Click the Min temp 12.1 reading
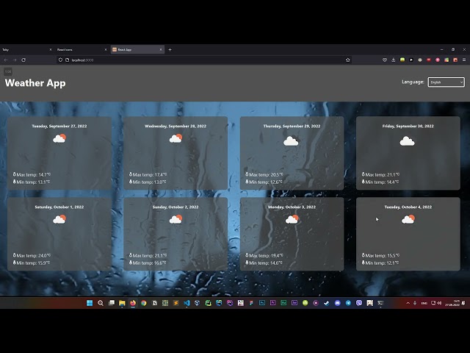470x353 pixels. pyautogui.click(x=382, y=263)
